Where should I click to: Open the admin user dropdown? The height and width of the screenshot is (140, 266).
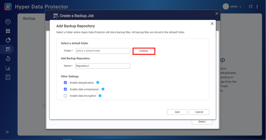click(x=232, y=7)
